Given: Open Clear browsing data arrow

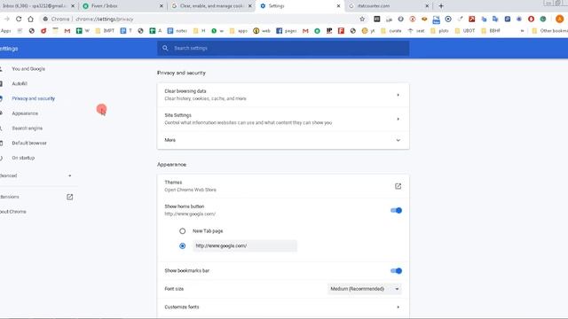Looking at the screenshot, I should click(398, 95).
